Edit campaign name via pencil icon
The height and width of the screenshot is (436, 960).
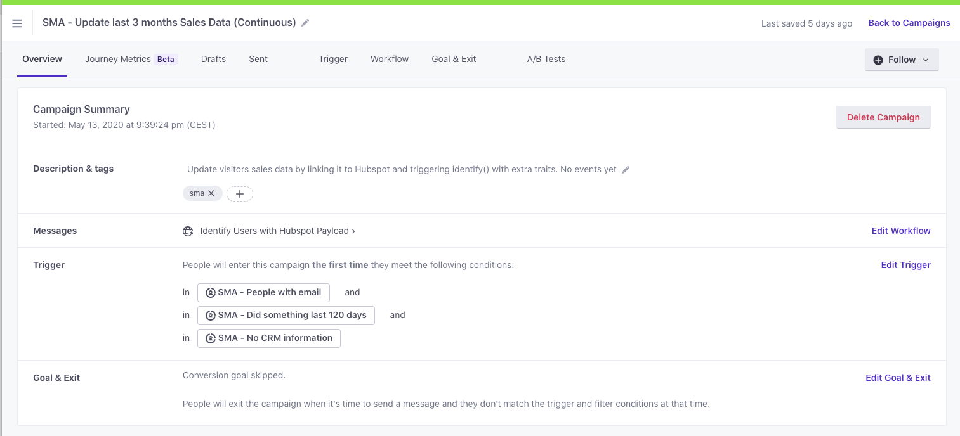coord(305,23)
